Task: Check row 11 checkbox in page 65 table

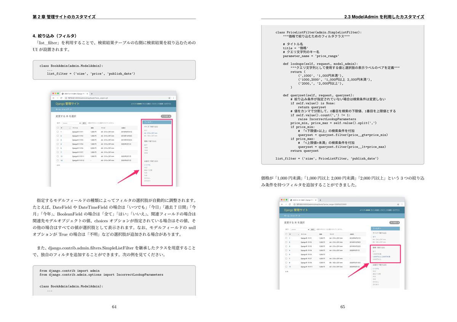Action: click(x=286, y=266)
